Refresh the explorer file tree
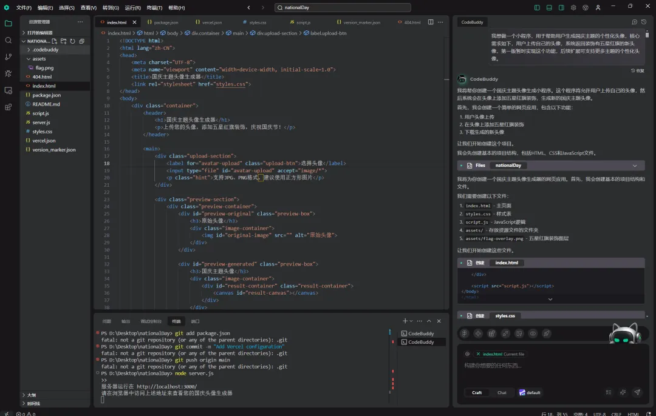This screenshot has height=416, width=656. [x=73, y=41]
